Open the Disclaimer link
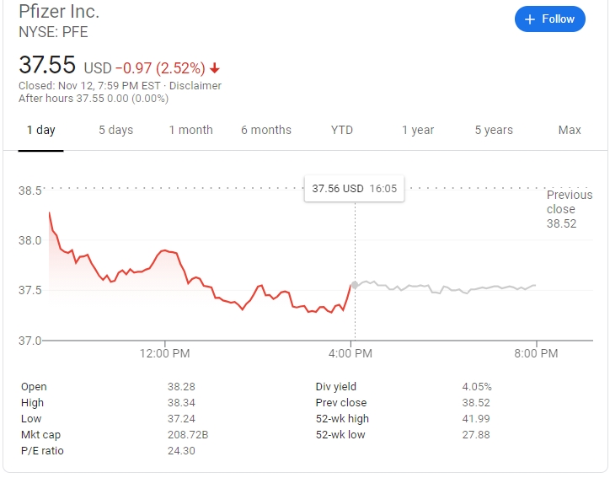610x478 pixels. click(195, 86)
